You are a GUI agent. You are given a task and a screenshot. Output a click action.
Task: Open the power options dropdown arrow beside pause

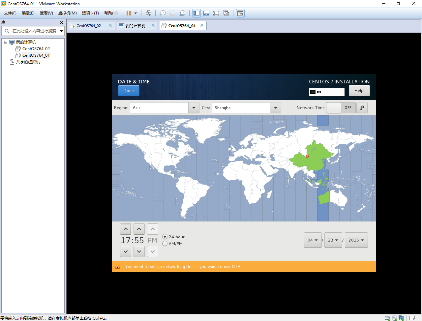136,13
